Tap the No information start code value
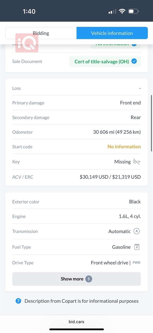This screenshot has width=153, height=333. tap(124, 147)
